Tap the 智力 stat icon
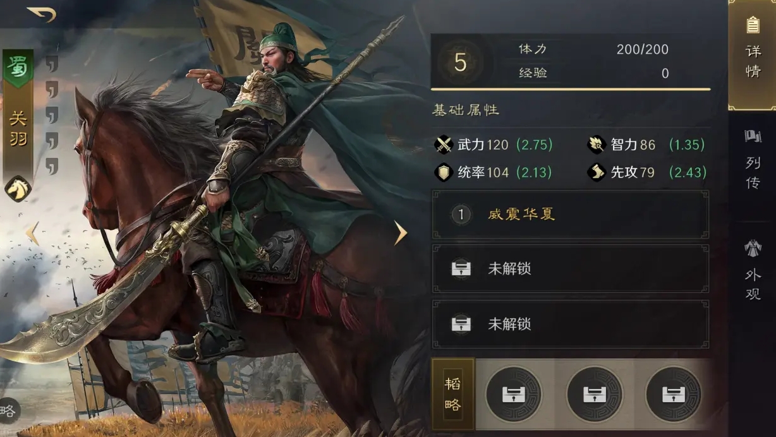The image size is (776, 437). point(597,145)
